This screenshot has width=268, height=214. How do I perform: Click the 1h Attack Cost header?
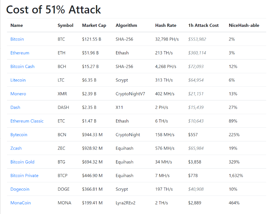[203, 25]
